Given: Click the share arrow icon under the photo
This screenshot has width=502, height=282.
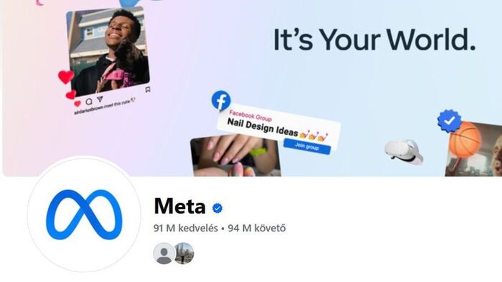Looking at the screenshot, I should 100,99.
